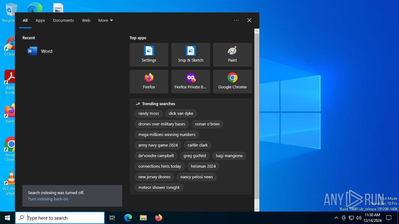Viewport: 399px width, 224px height.
Task: Open VLC media player desktop icon
Action: coord(9,183)
